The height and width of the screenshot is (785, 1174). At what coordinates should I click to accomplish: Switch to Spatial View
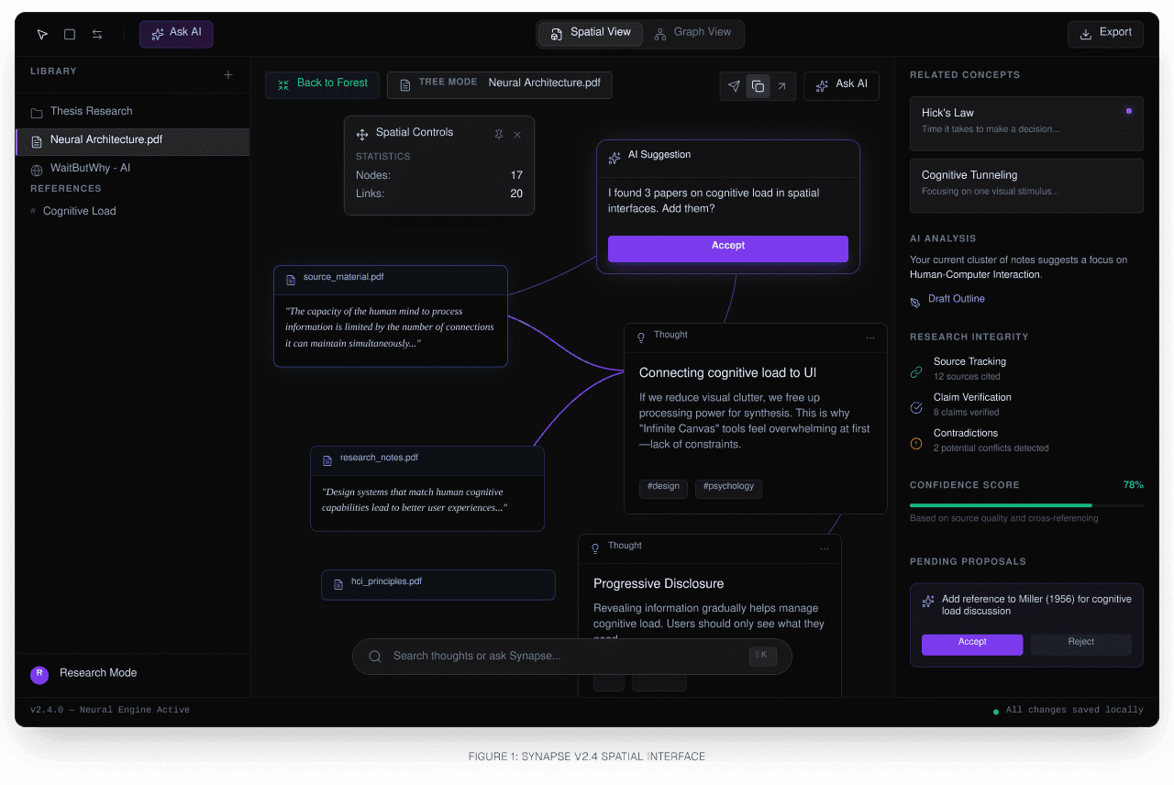591,33
